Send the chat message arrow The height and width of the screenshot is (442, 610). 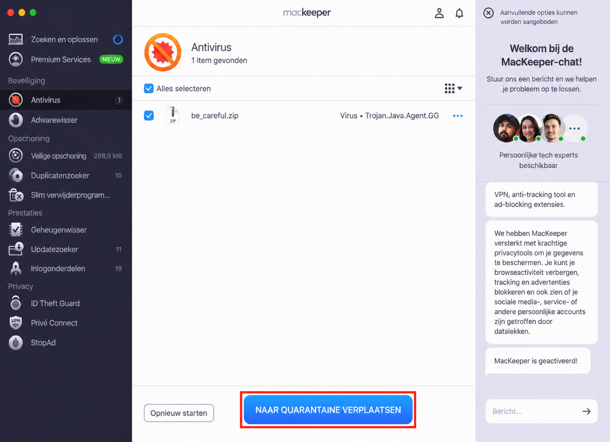[586, 411]
